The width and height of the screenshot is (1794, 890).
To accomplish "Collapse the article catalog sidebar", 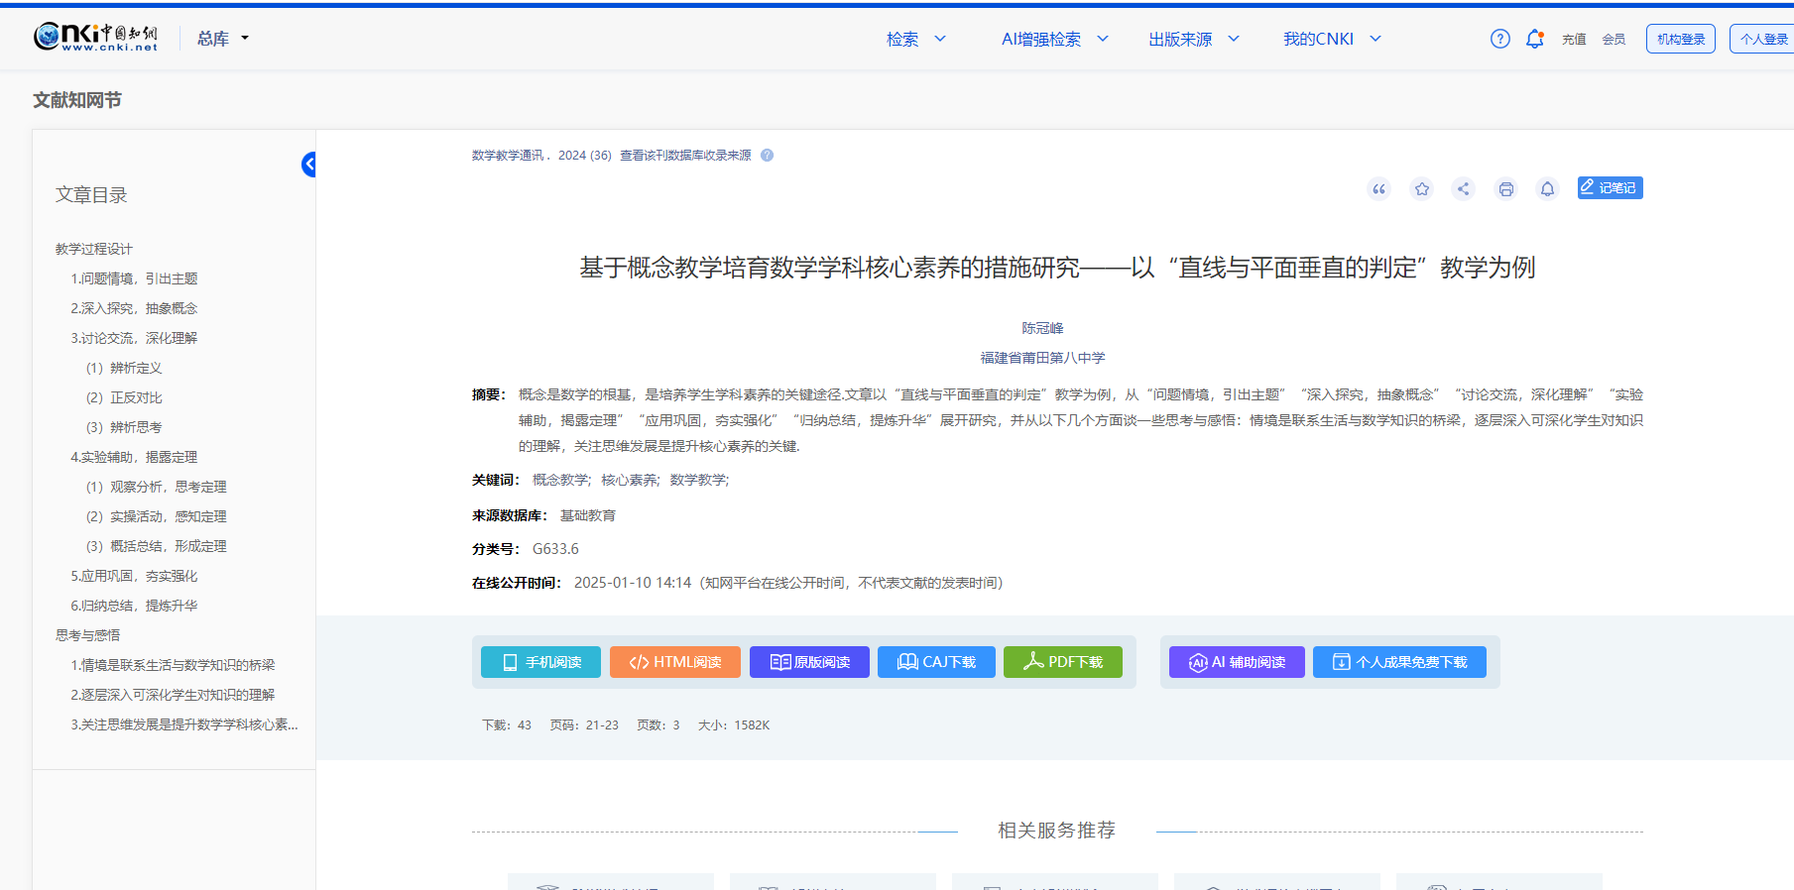I will [308, 165].
